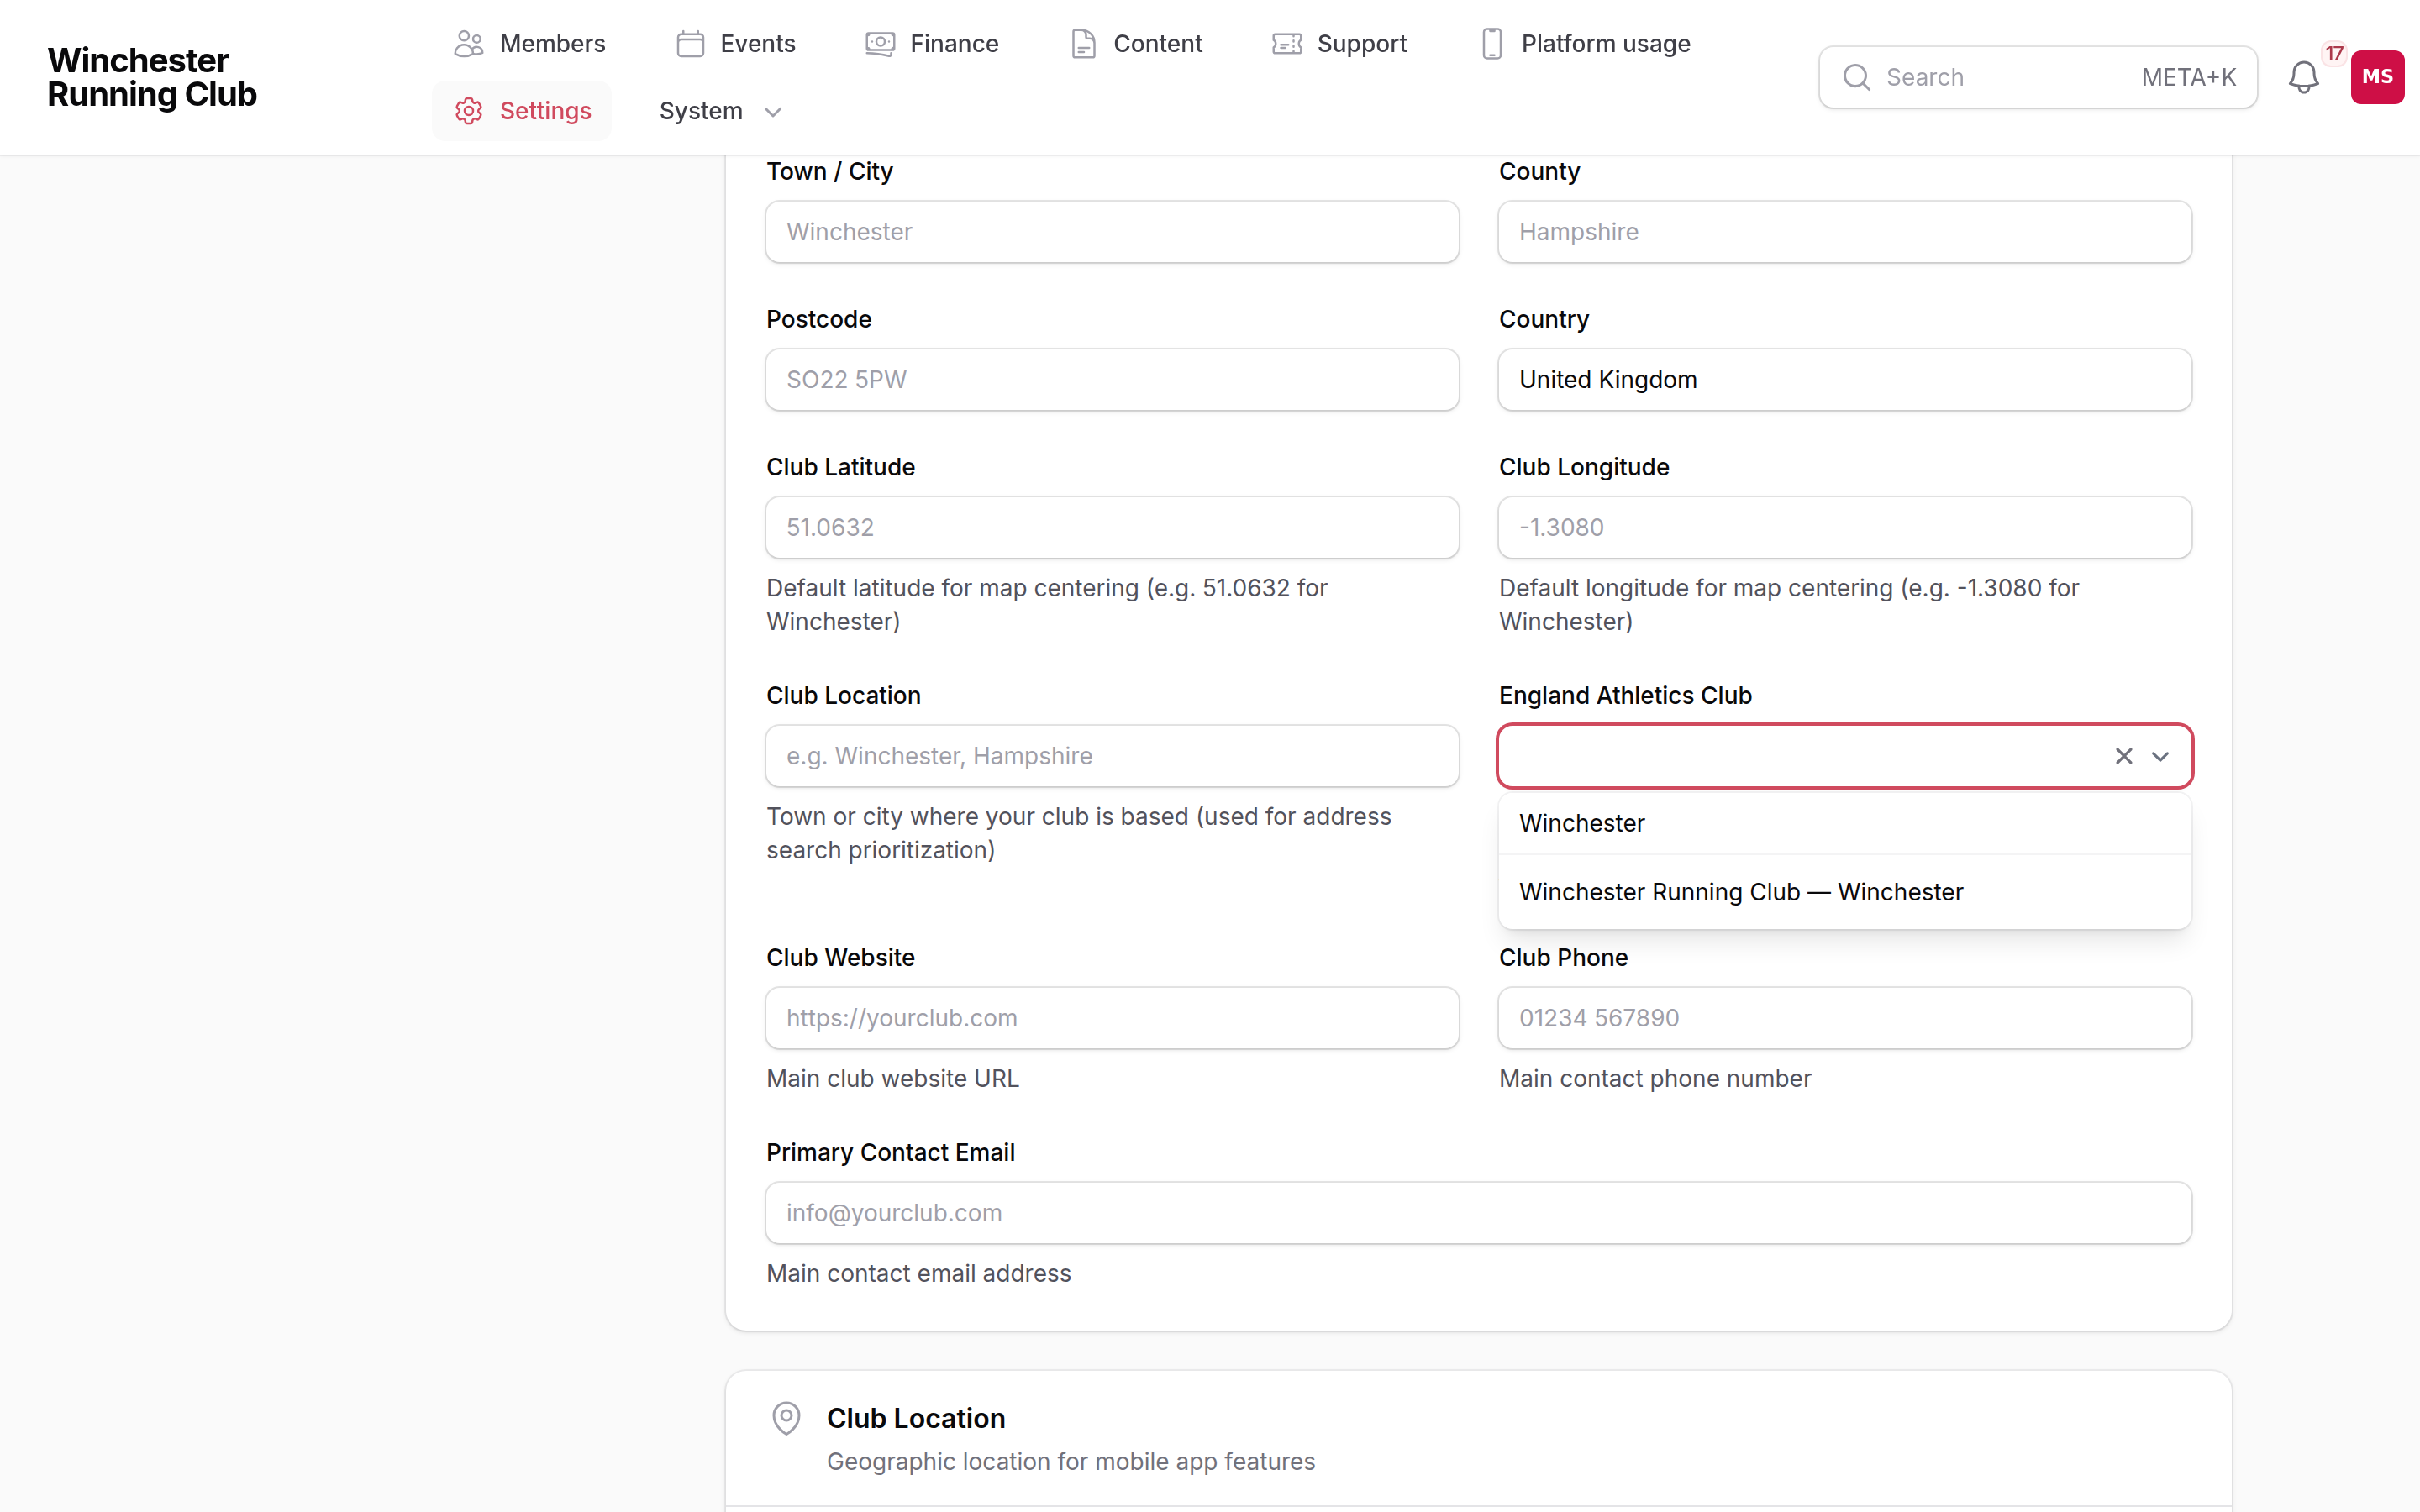
Task: Open Platform usage
Action: [1584, 44]
